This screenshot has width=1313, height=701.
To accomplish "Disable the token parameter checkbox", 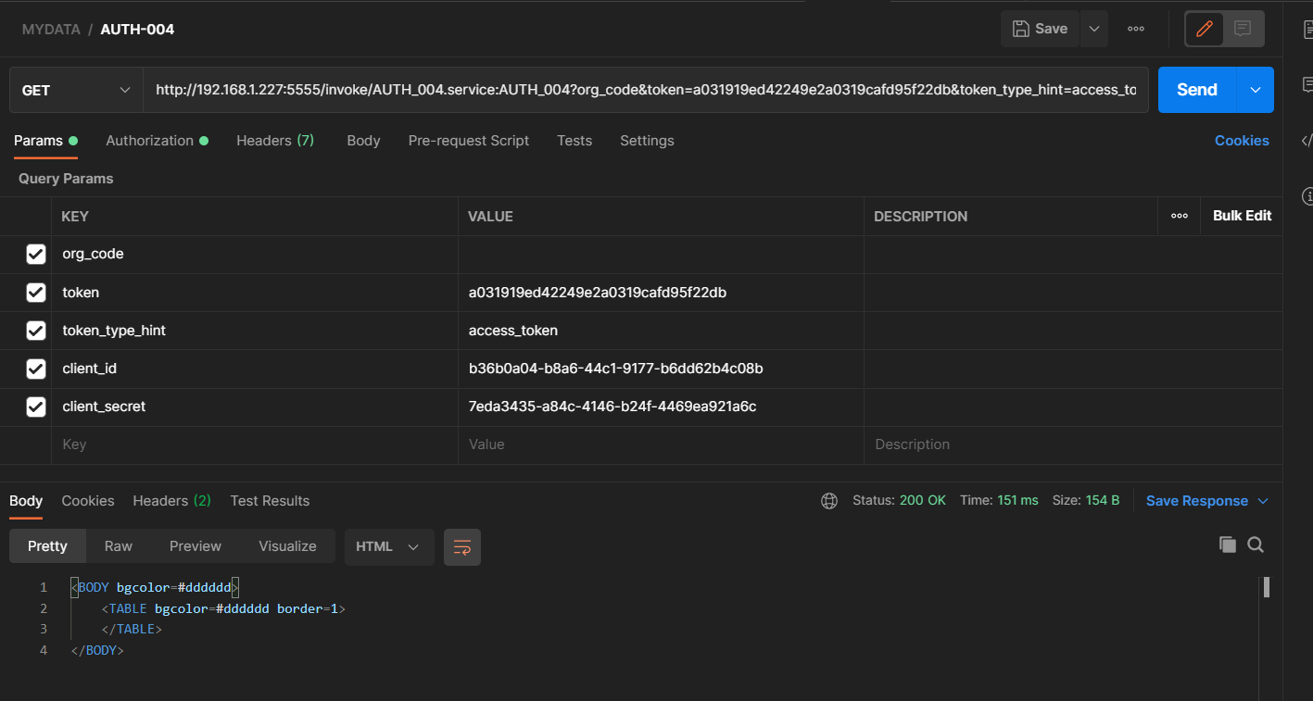I will point(36,293).
